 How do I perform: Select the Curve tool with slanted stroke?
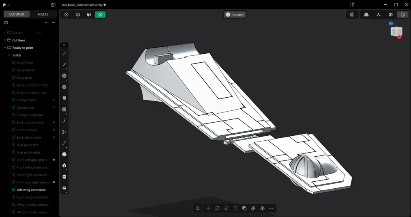[64, 65]
